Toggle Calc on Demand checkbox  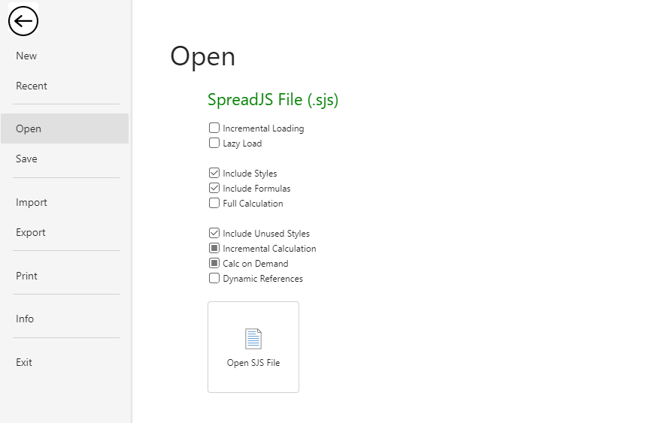click(214, 263)
